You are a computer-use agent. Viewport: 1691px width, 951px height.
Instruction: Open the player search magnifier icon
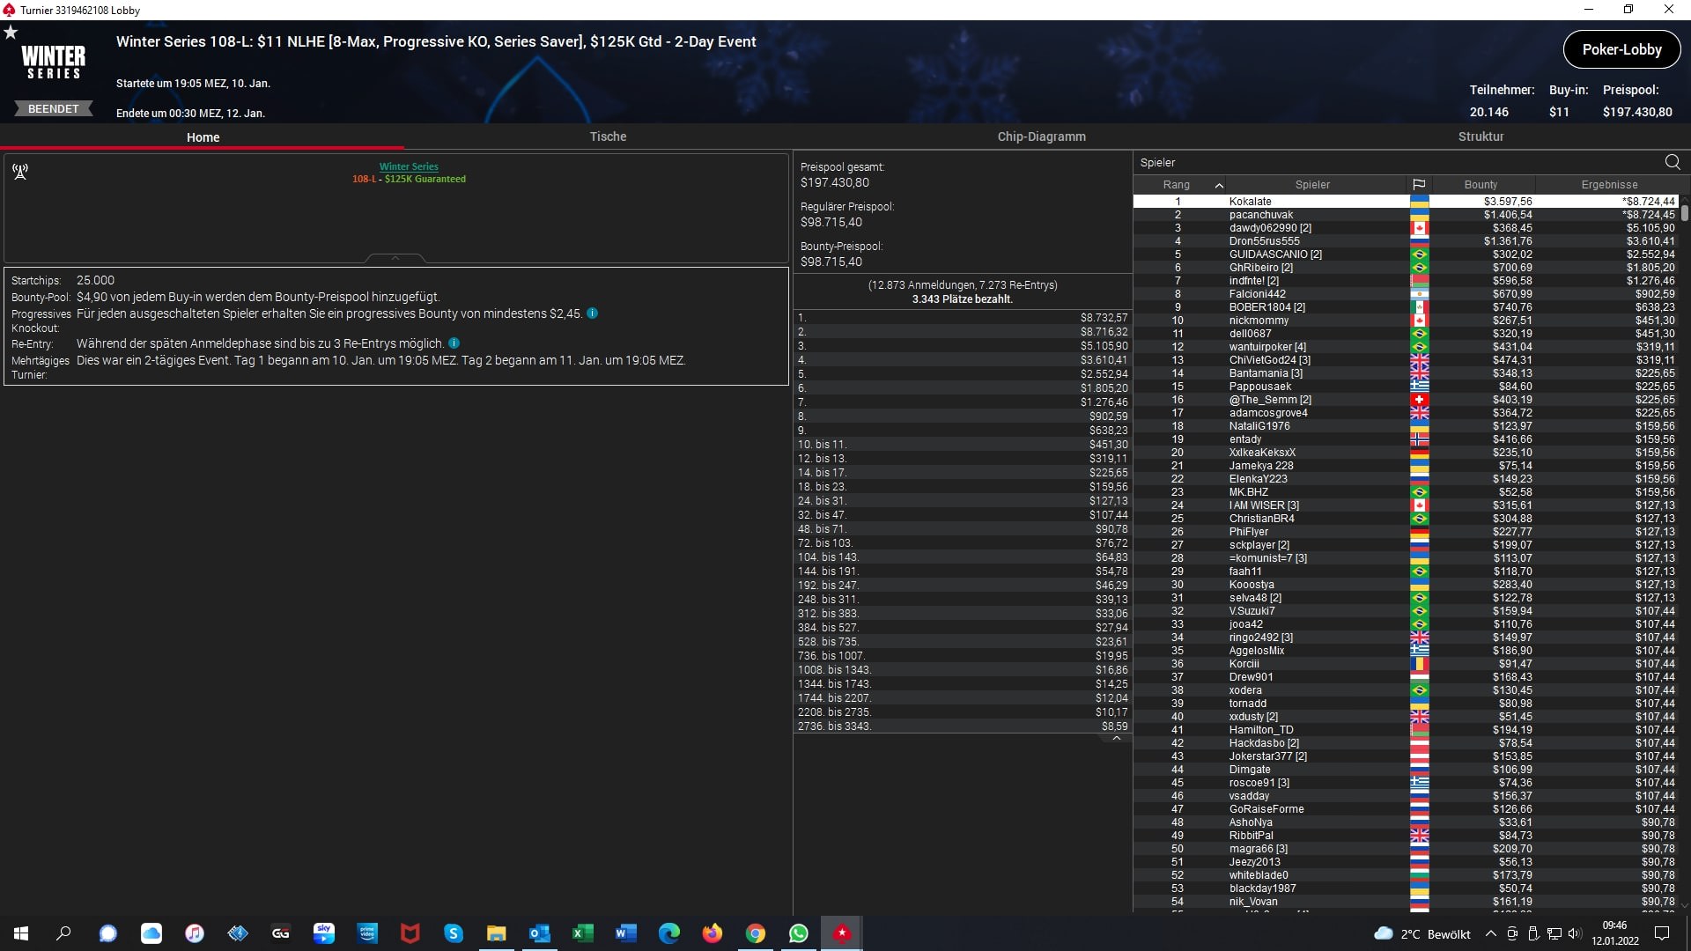click(x=1673, y=162)
